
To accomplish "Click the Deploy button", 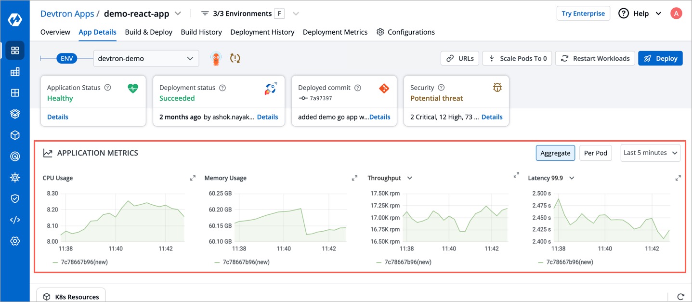I will click(660, 58).
